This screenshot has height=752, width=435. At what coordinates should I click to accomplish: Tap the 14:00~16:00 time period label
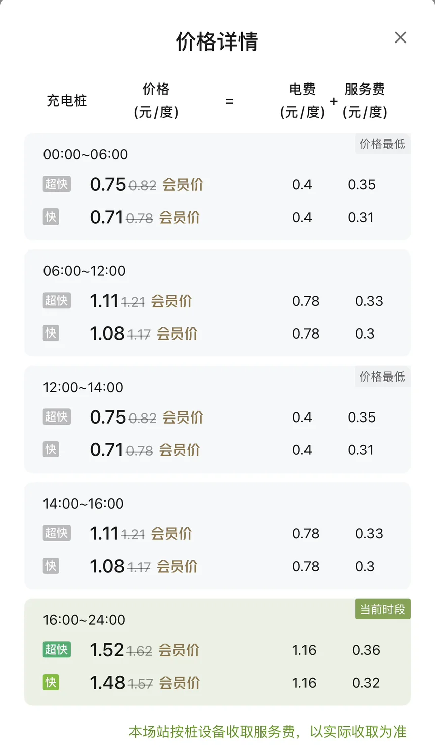83,504
